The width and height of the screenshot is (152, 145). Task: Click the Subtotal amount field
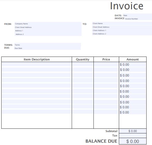pos(133,131)
